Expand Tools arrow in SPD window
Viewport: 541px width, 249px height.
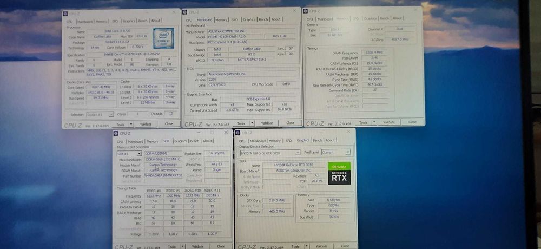pyautogui.click(x=182, y=246)
